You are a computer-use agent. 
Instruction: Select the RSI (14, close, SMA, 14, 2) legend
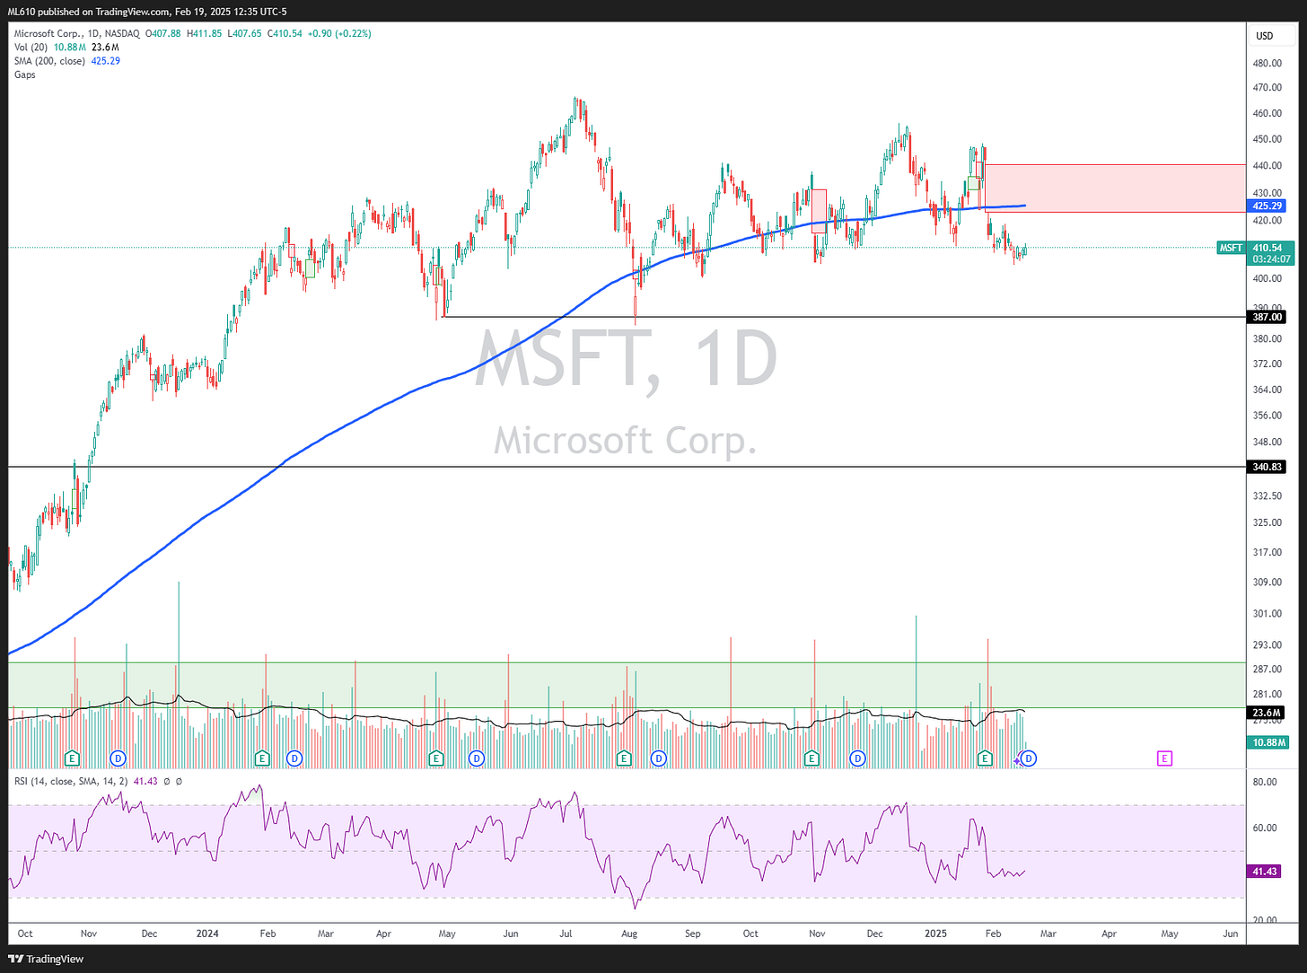click(x=71, y=781)
